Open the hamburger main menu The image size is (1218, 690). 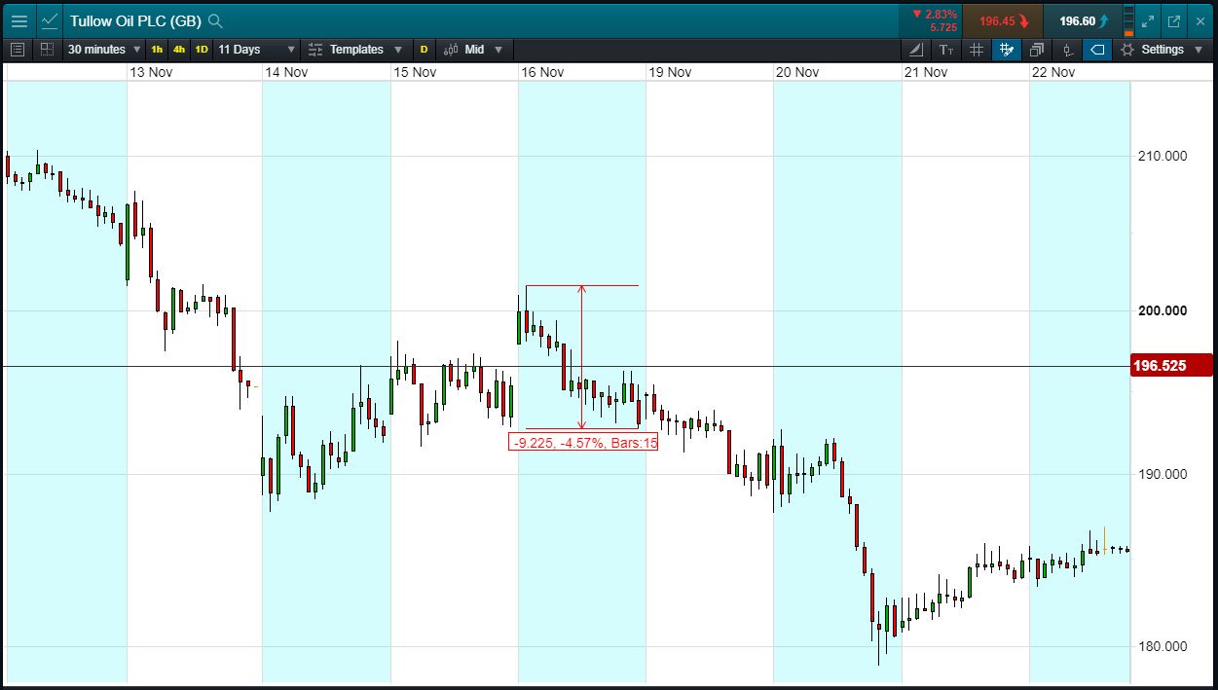click(18, 20)
